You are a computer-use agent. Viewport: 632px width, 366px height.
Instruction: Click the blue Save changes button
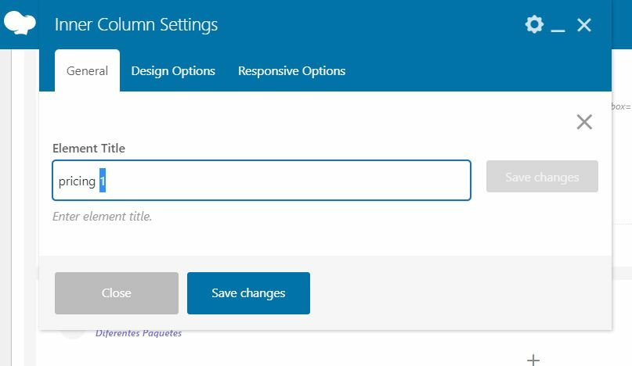tap(248, 293)
